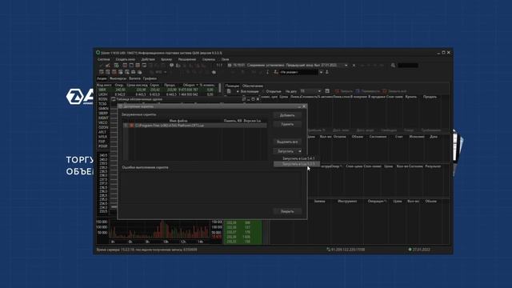This screenshot has height=288, width=512.
Task: Open the На дату T0 dropdown
Action: (x=310, y=91)
